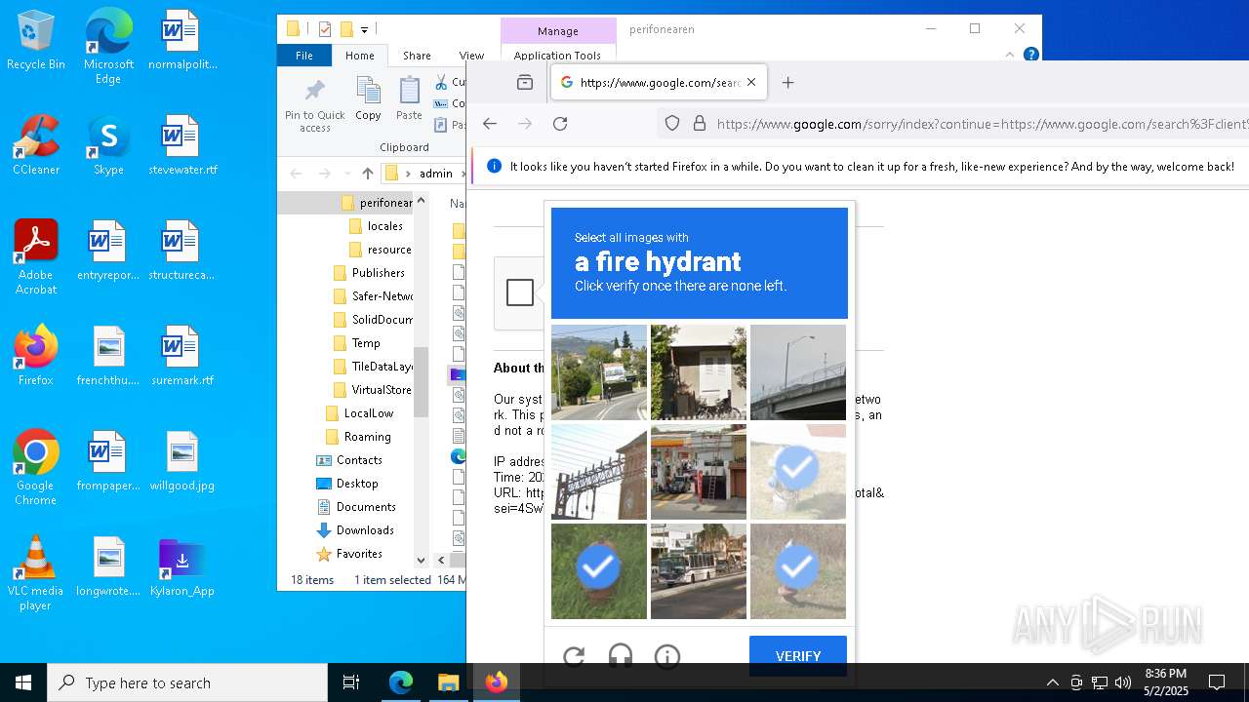Viewport: 1249px width, 702px height.
Task: Select Favorites in Explorer tree
Action: 359,554
